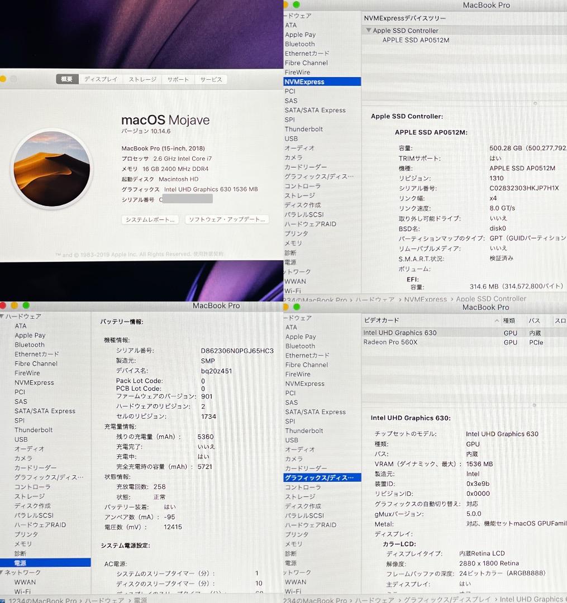
Task: Switch to the ディスプレイ tab
Action: coord(101,79)
